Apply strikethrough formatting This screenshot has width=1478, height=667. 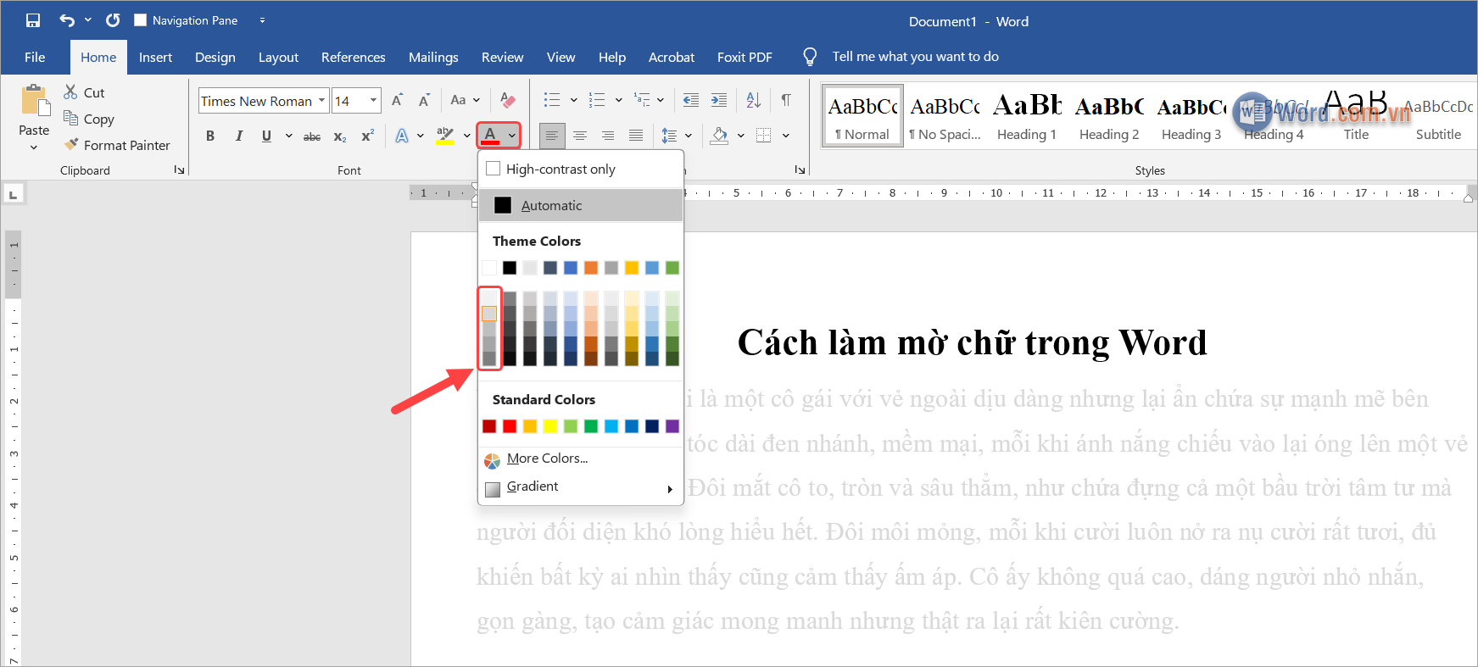[312, 136]
